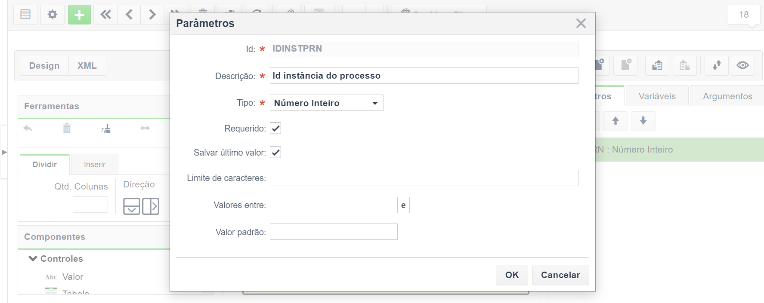Switch to the XML tab
This screenshot has height=303, width=764.
coord(87,66)
